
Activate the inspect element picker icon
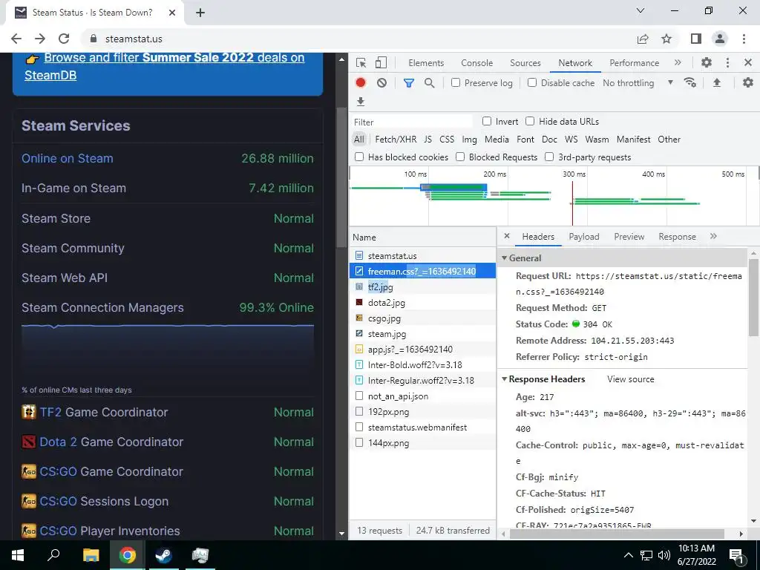(361, 62)
